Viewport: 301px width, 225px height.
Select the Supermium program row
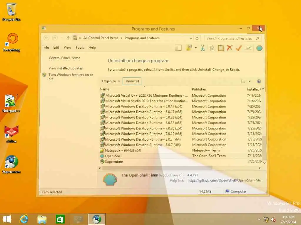click(180, 161)
